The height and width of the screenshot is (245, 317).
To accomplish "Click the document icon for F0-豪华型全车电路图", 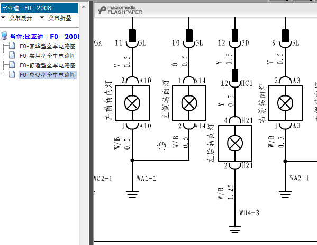I will (x=12, y=46).
